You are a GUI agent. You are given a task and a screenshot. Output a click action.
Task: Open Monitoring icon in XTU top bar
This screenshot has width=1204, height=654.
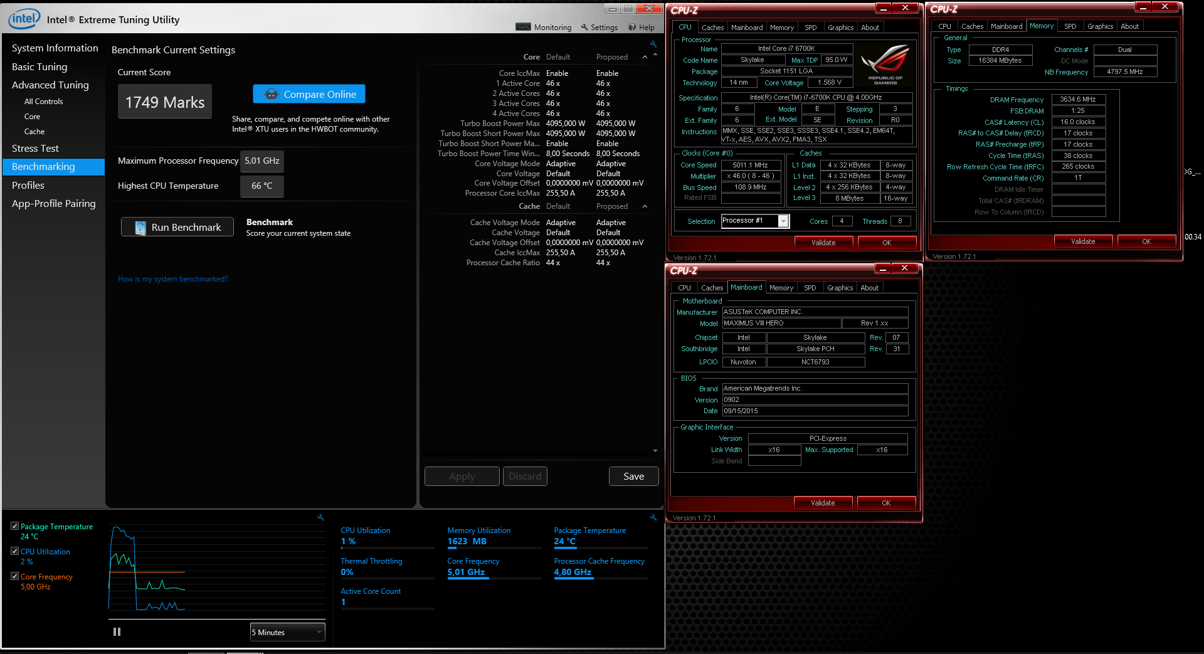(523, 27)
